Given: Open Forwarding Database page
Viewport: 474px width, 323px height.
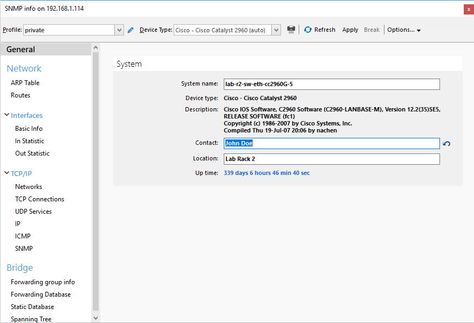Looking at the screenshot, I should click(x=41, y=294).
